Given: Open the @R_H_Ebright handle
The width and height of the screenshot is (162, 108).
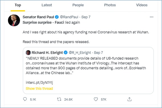Looking at the screenshot, I should (80, 53).
